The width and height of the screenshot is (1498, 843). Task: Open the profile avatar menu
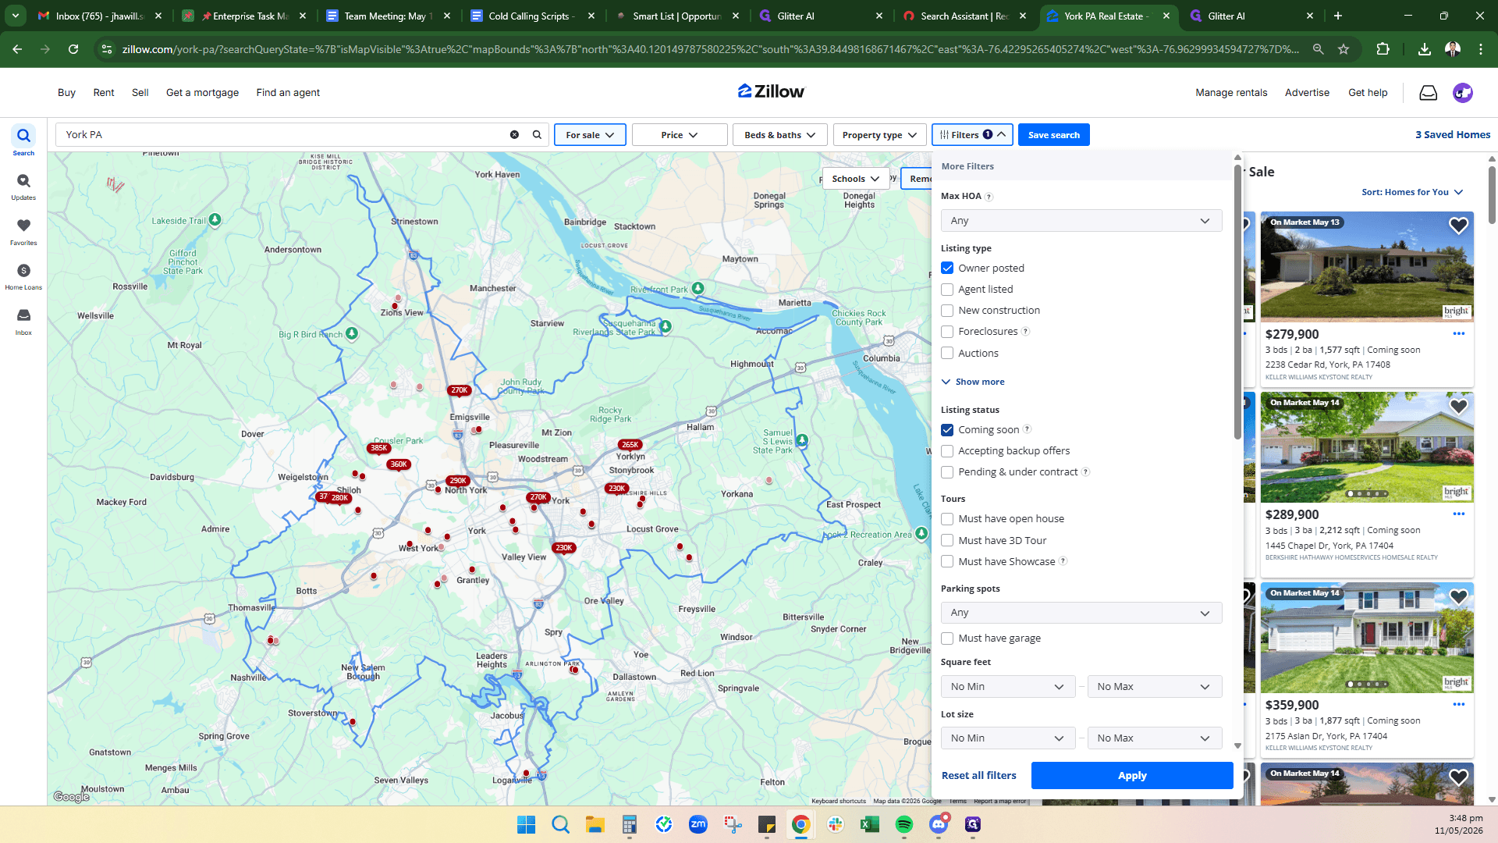pos(1462,93)
